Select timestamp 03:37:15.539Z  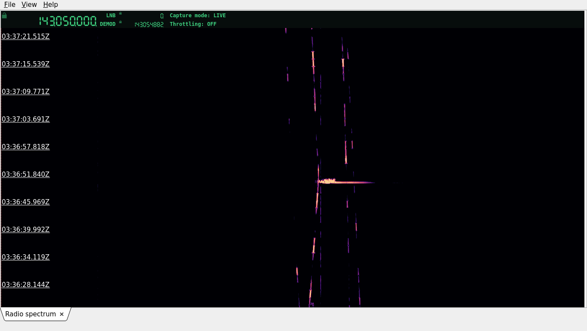coord(25,64)
